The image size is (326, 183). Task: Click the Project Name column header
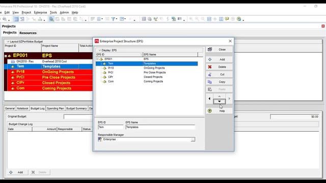point(60,48)
